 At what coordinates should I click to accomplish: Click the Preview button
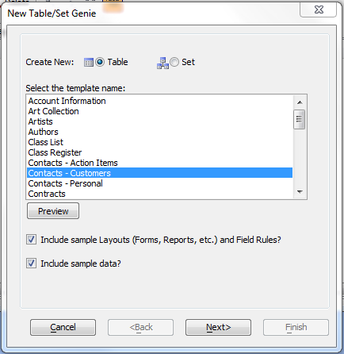(53, 211)
